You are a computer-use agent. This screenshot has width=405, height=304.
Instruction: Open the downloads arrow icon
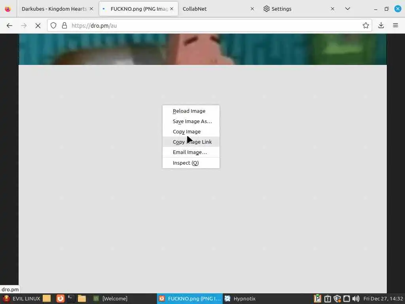coord(381,25)
